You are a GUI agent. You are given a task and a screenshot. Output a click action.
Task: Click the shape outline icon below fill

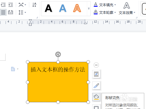click(x=96, y=107)
